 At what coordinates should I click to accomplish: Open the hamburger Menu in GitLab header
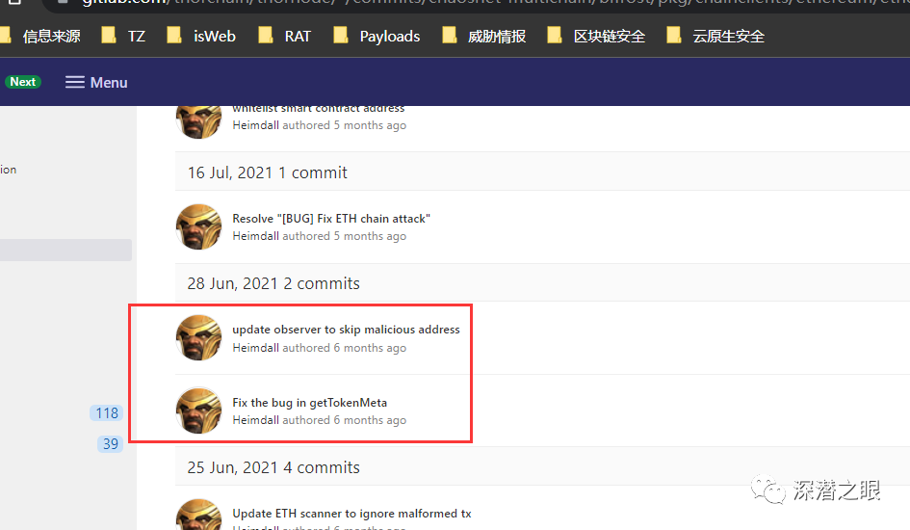pyautogui.click(x=96, y=83)
